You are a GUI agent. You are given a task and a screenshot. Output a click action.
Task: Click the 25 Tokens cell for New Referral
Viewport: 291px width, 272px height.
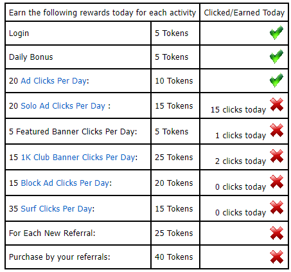tap(175, 233)
